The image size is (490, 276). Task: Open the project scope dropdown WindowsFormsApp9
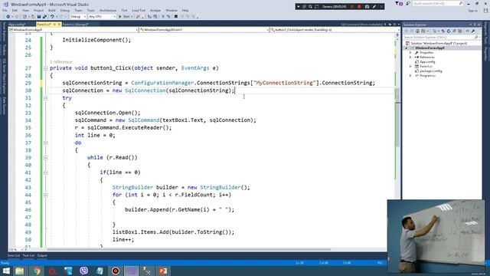pos(73,30)
